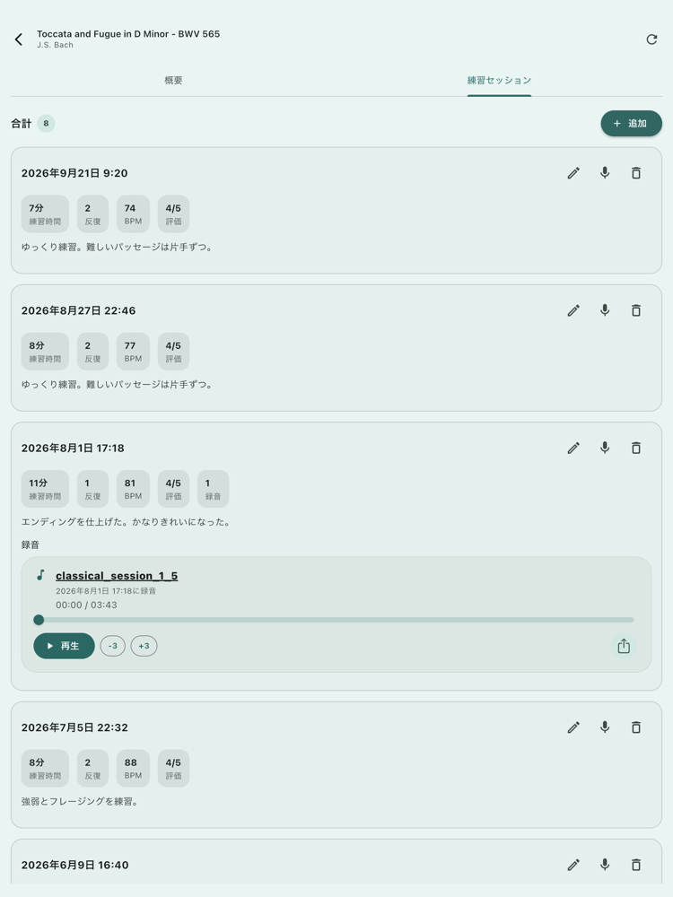Click the date heading 2026年9月21日 9:20
Viewport: 673px width, 897px height.
pyautogui.click(x=74, y=173)
